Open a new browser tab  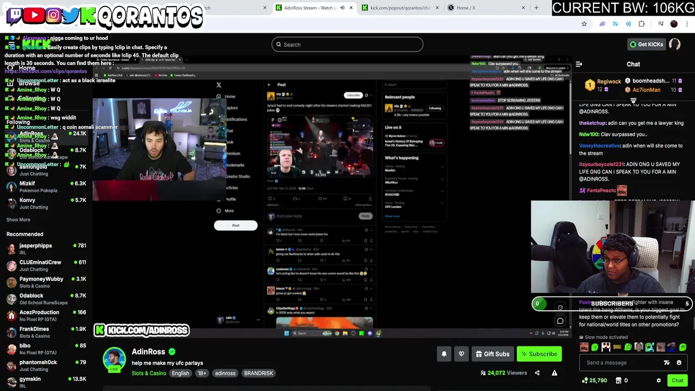[536, 8]
